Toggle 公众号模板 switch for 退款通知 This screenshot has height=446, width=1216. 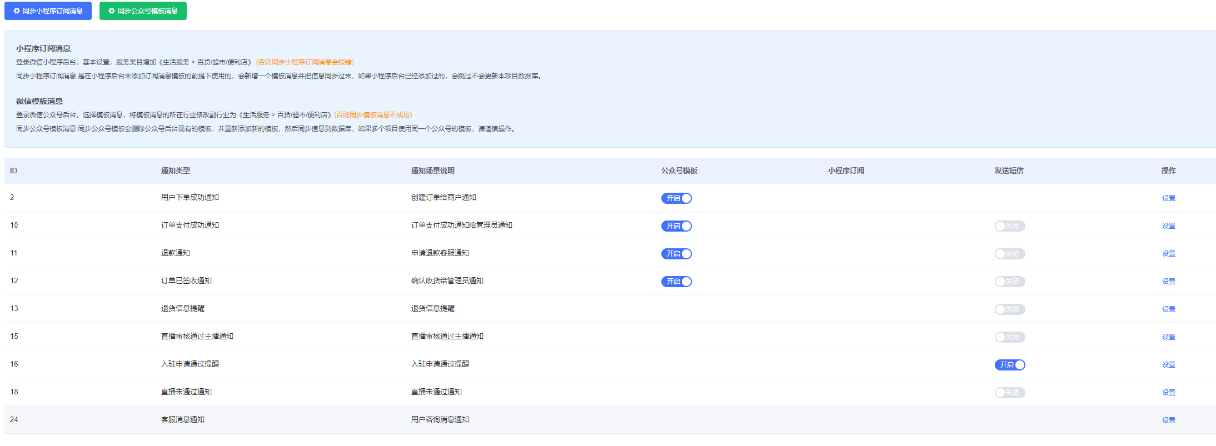click(x=676, y=254)
